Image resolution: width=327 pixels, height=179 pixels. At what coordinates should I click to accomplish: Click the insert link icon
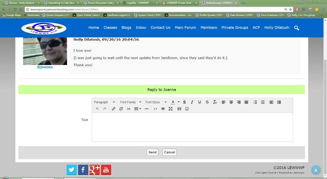[114, 109]
